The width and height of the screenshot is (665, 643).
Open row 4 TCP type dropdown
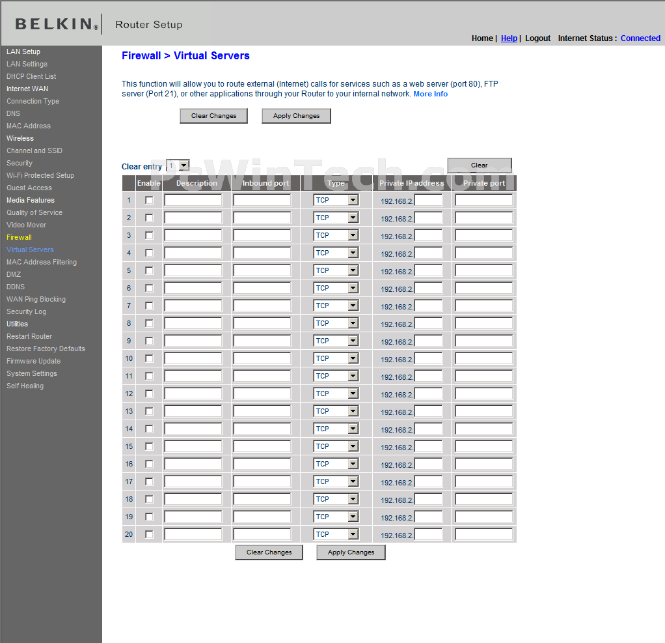point(336,253)
